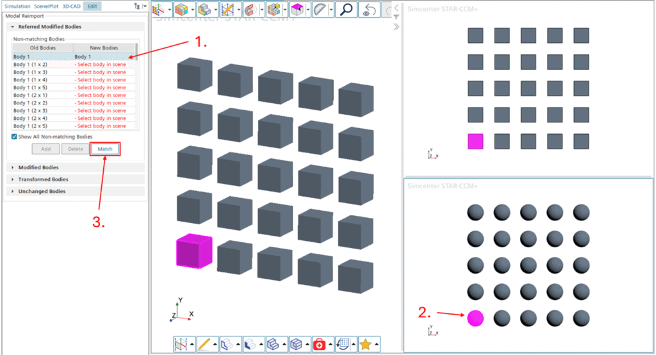Switch to the Simulation tab
Image resolution: width=656 pixels, height=355 pixels.
tap(17, 6)
